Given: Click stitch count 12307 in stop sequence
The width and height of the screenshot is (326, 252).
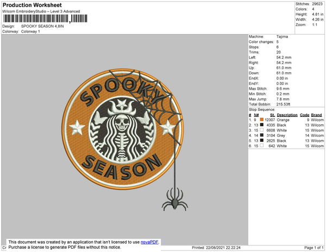Looking at the screenshot, I should point(269,120).
